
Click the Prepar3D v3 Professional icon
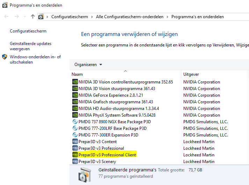(75, 148)
